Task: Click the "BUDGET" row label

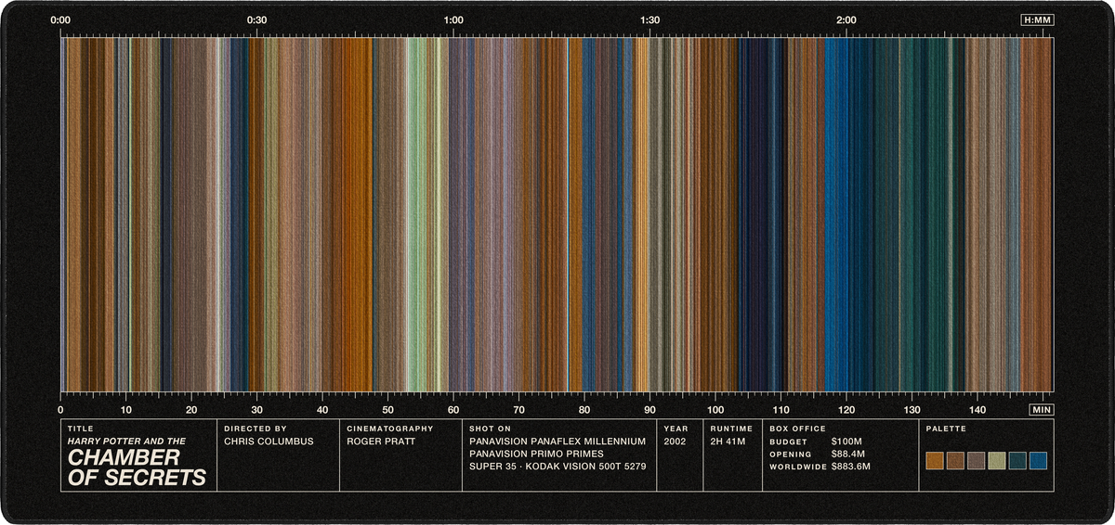Action: [x=788, y=442]
